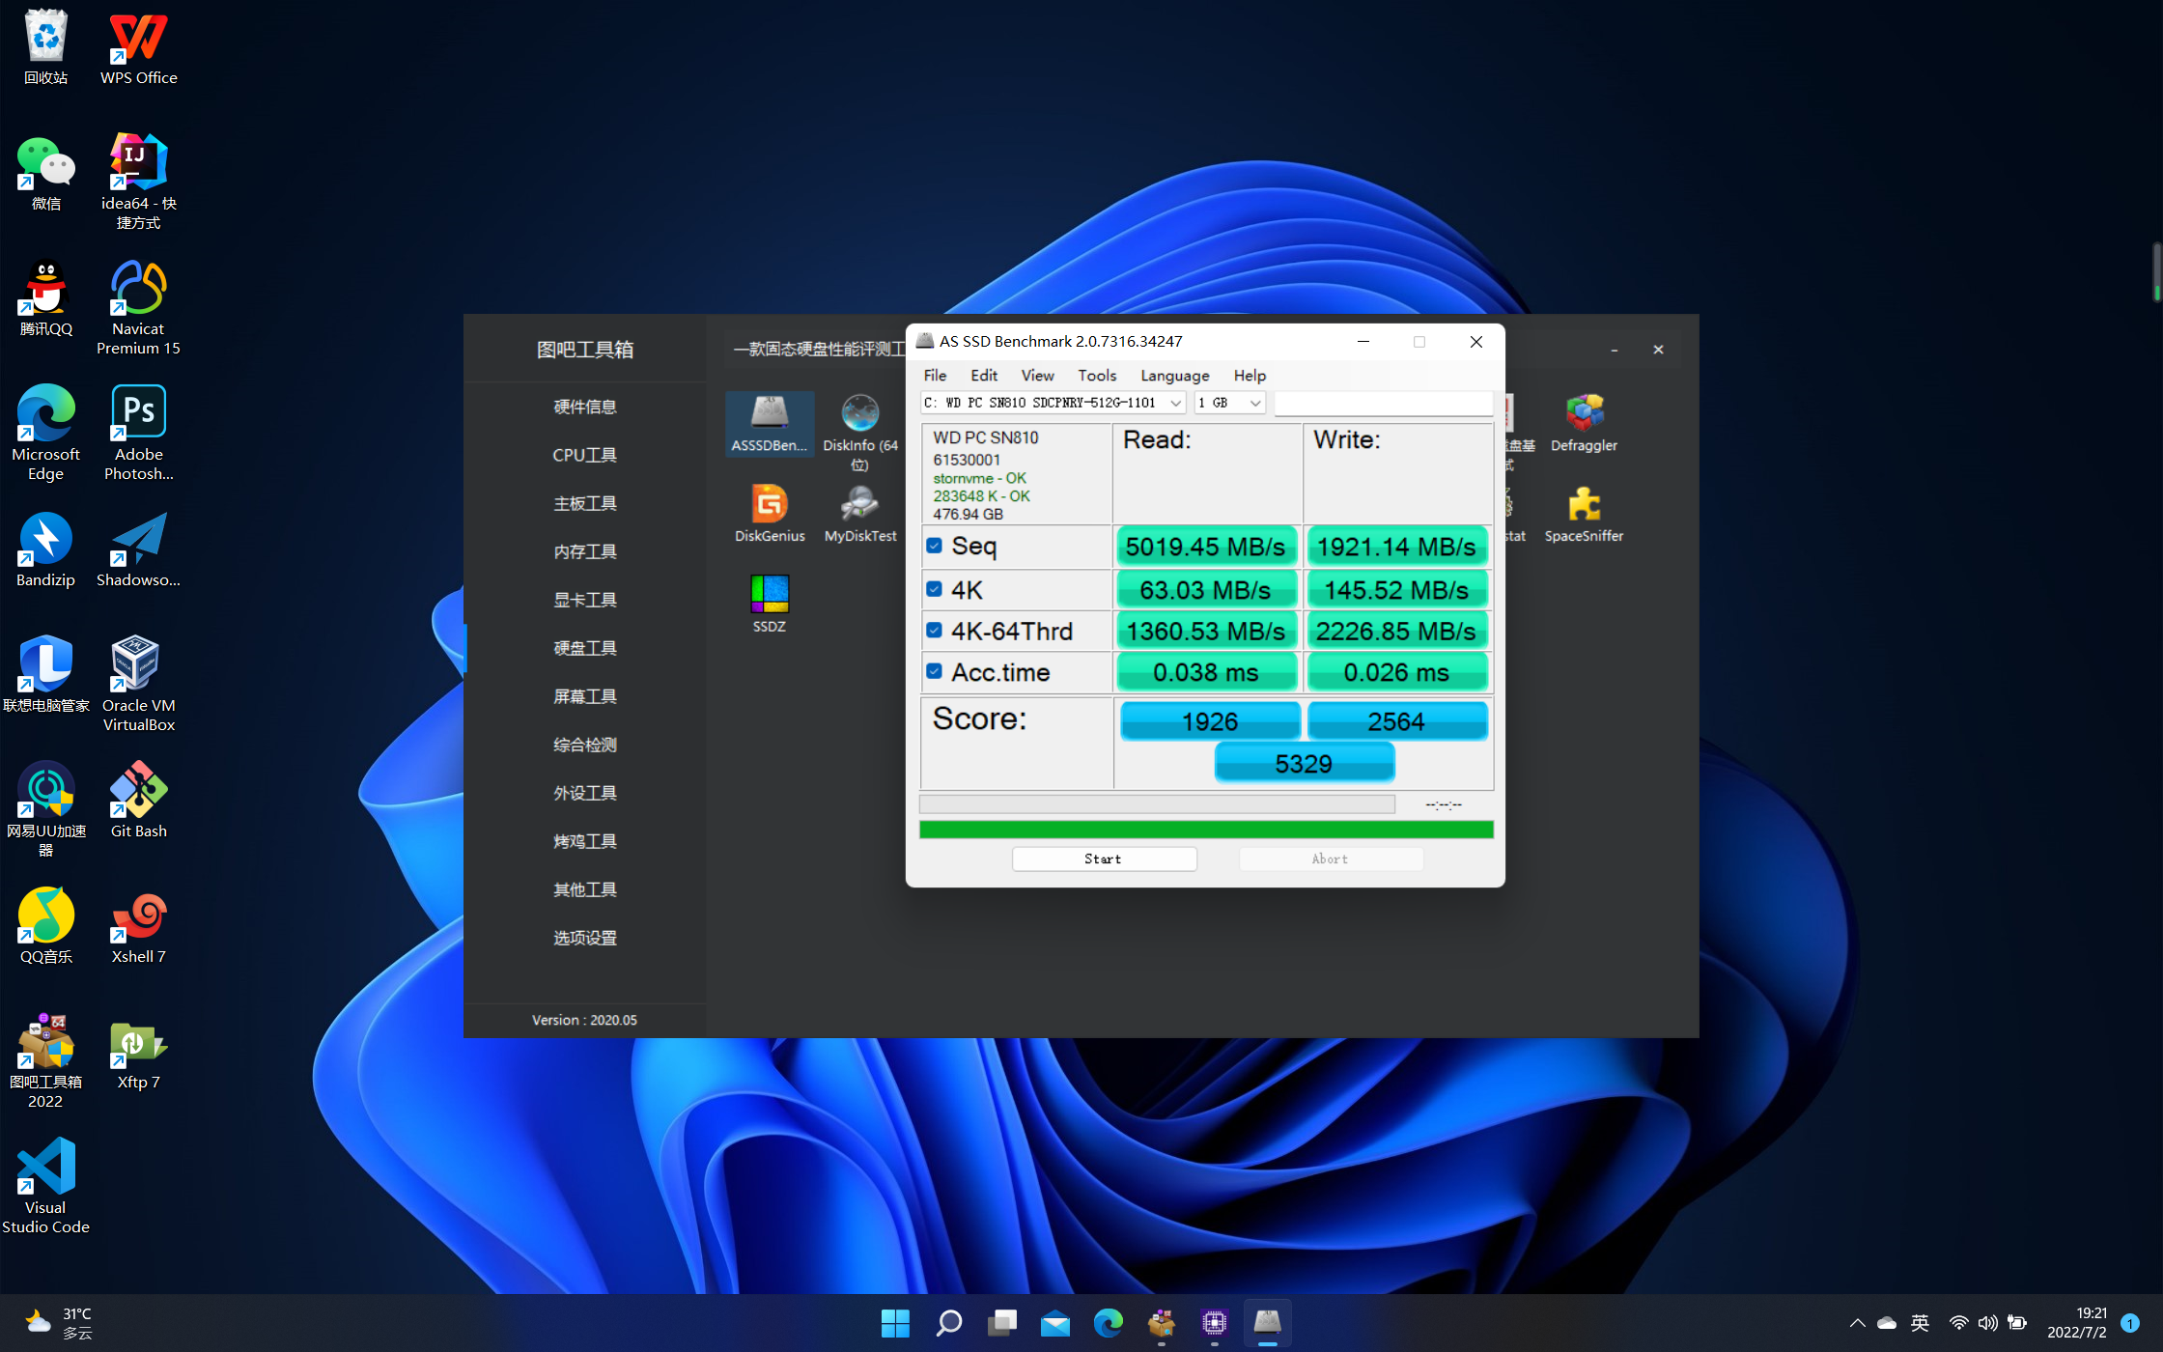Screen dimensions: 2163x1352
Task: Open 图吧工具箱 2022 desktop icon
Action: pos(45,1060)
